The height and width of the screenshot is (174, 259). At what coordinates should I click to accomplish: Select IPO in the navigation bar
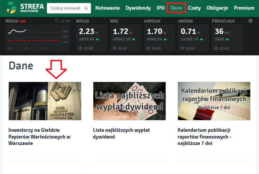click(x=160, y=8)
